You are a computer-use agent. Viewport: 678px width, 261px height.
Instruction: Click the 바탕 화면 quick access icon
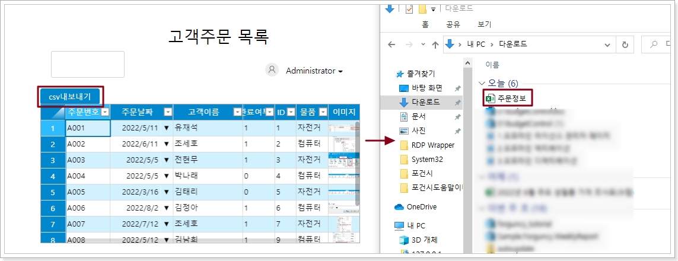point(404,88)
